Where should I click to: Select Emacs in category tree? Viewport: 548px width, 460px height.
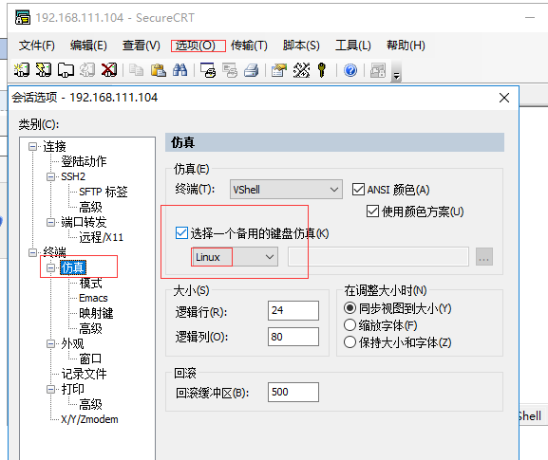[93, 298]
